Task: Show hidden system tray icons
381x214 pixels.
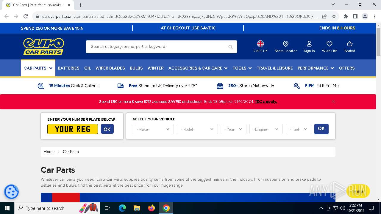Action: click(x=321, y=208)
